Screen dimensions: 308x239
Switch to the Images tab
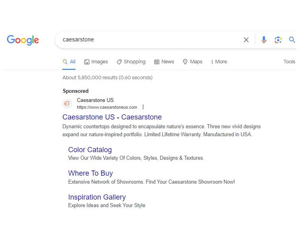point(96,62)
